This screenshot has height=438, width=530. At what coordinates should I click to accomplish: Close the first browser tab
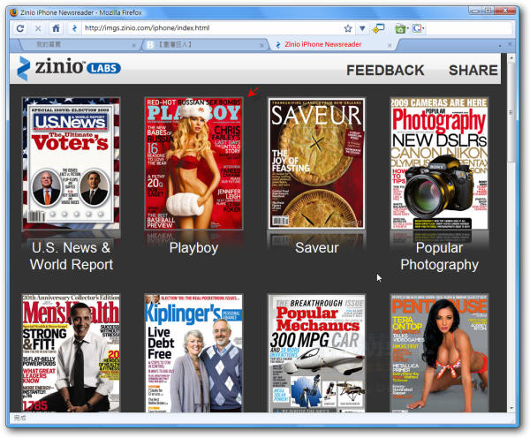coord(134,45)
